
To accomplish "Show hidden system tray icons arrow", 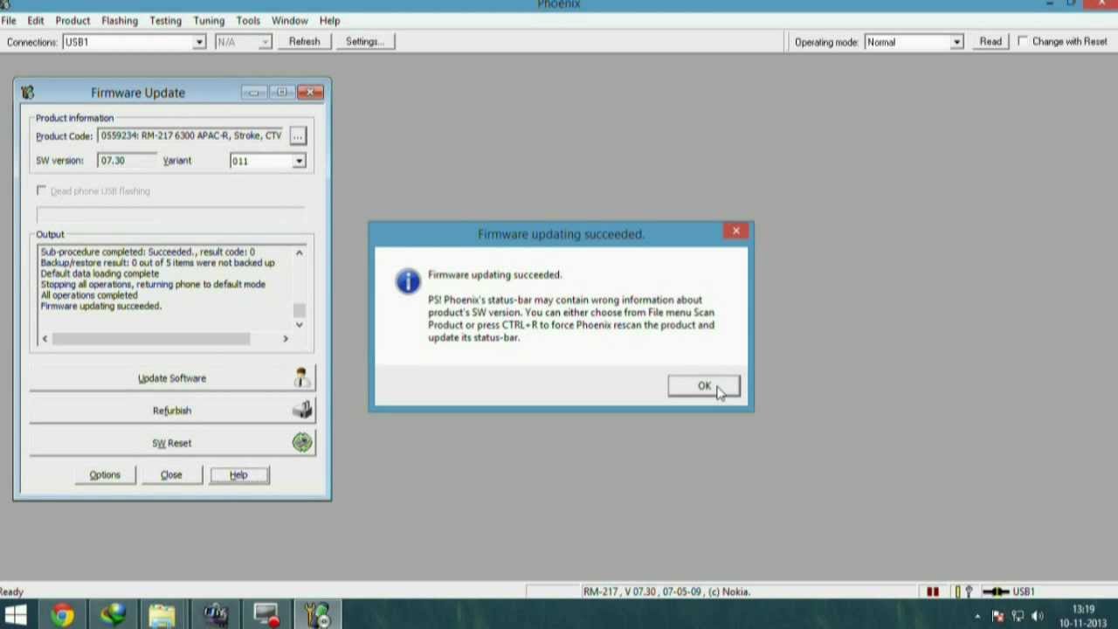I will click(977, 617).
